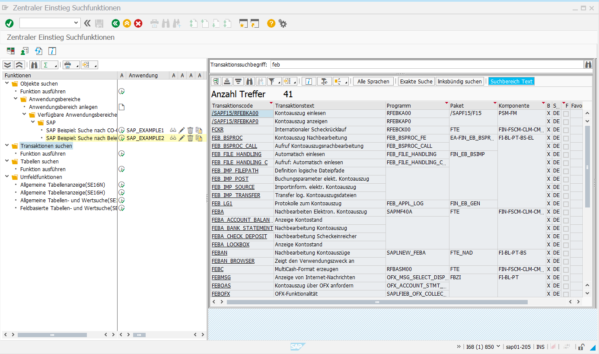Collapse the Umfeldfunktionen tree node
Screen dimensions: 599x354
[x=7, y=177]
